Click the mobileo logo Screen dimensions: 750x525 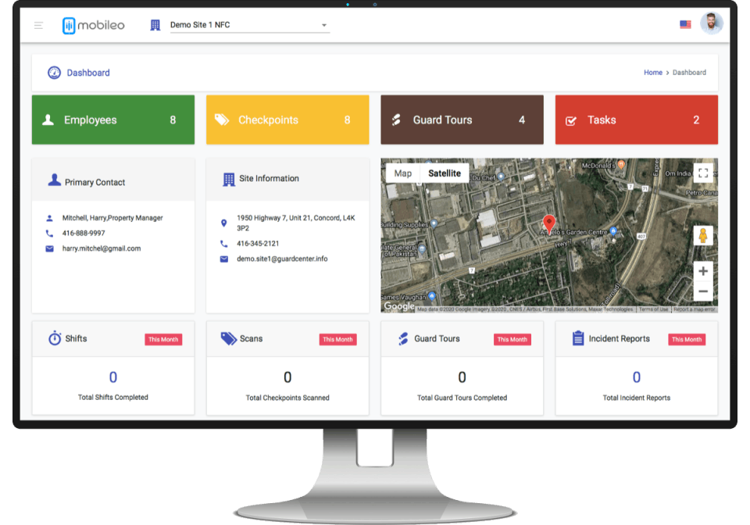[93, 25]
